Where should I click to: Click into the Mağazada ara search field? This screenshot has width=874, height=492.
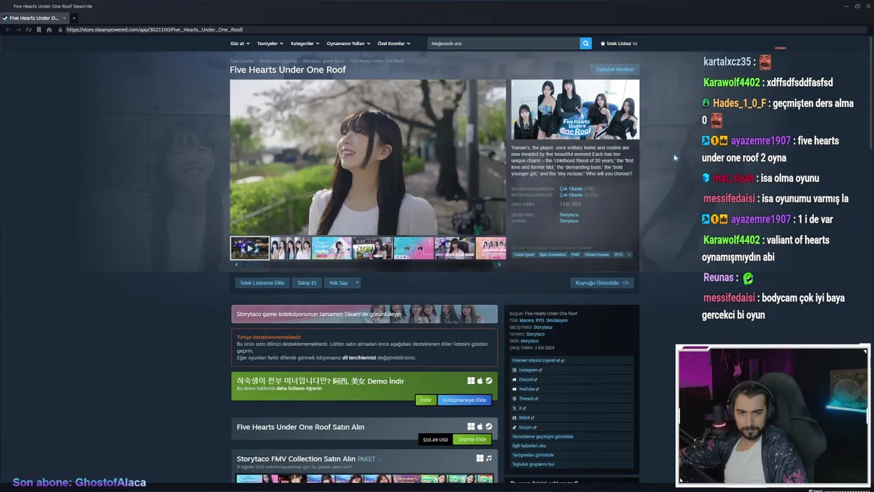(x=504, y=43)
